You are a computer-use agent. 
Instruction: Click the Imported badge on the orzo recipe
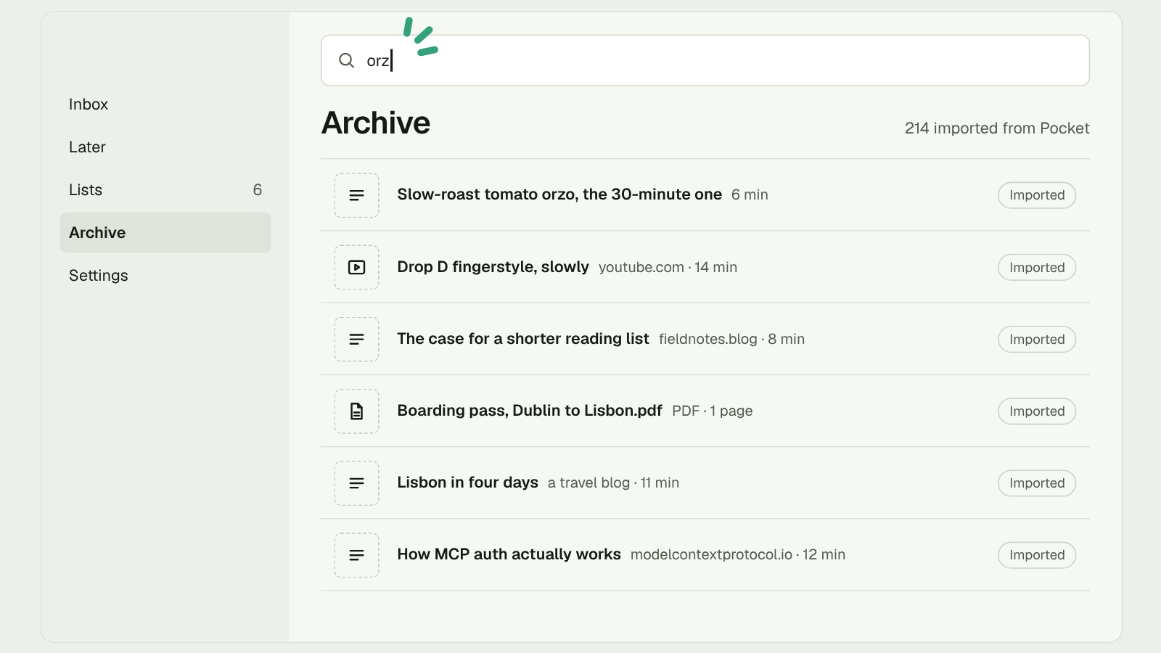[1037, 195]
